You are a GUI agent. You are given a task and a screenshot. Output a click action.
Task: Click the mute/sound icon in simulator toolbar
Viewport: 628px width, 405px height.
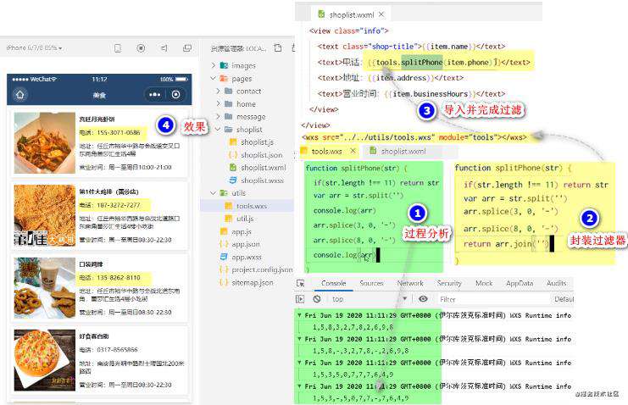pyautogui.click(x=164, y=48)
